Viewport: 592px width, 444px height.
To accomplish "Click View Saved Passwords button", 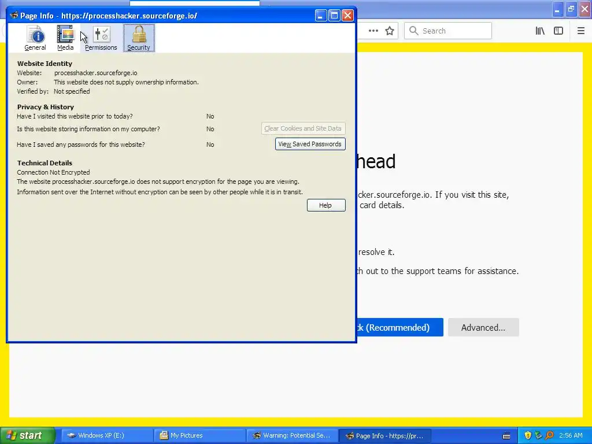I will (310, 144).
